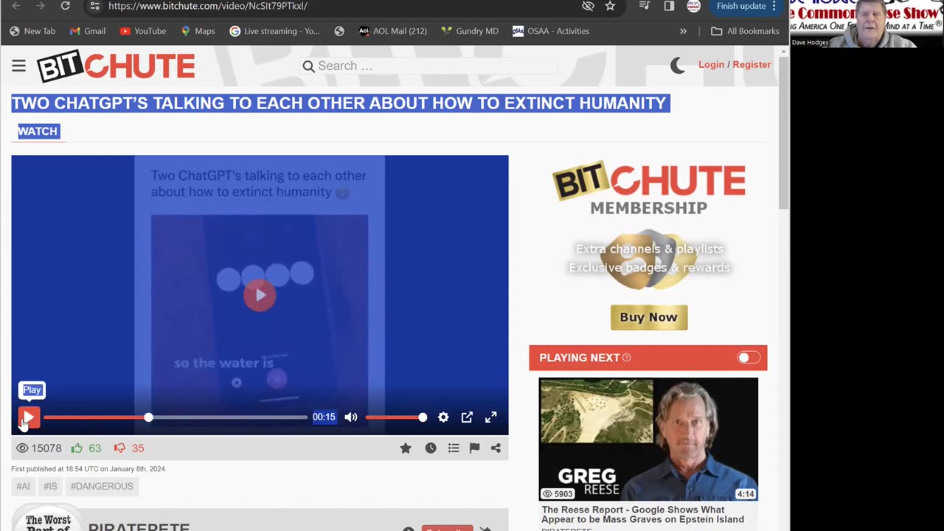
Task: Click the #DANGEROUS hashtag
Action: (102, 486)
